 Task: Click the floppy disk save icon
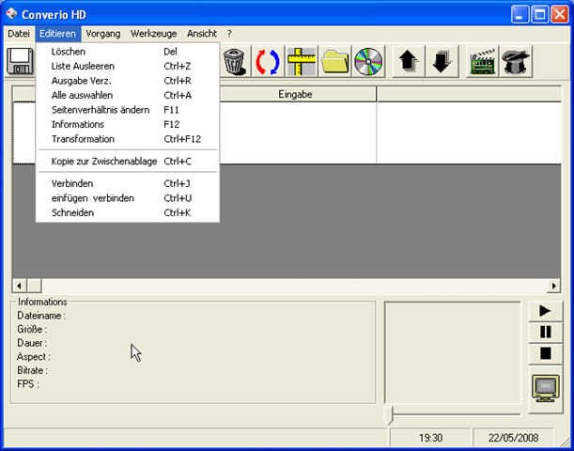(20, 61)
